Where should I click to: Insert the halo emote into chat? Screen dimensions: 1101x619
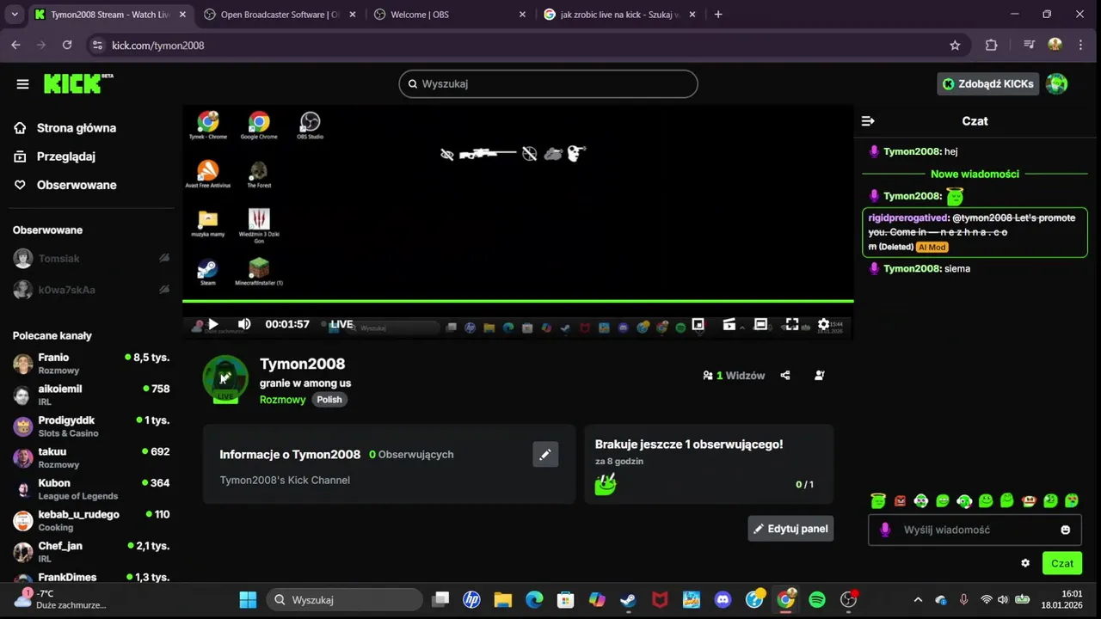point(878,500)
